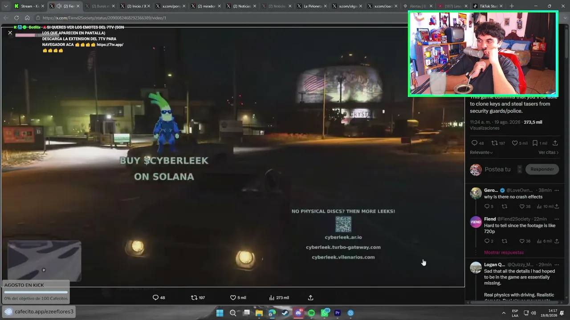Switch to the Kick Stream tab
The height and width of the screenshot is (320, 570).
point(29,6)
